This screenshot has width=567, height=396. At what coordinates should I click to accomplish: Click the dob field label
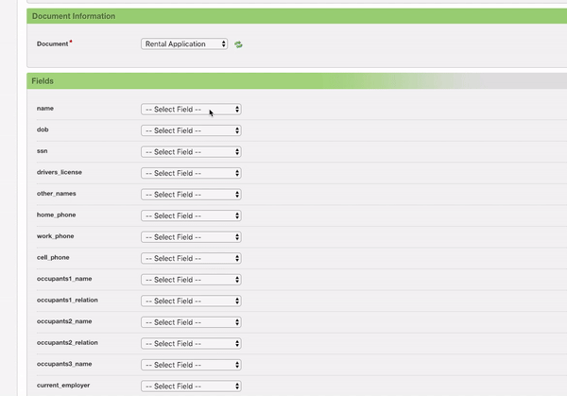tap(43, 129)
